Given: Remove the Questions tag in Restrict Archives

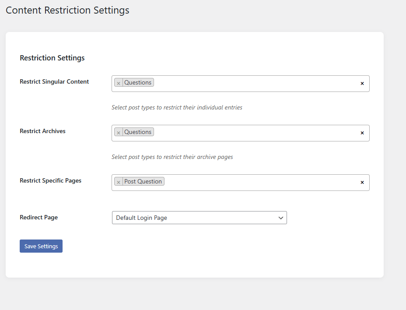Looking at the screenshot, I should click(119, 132).
